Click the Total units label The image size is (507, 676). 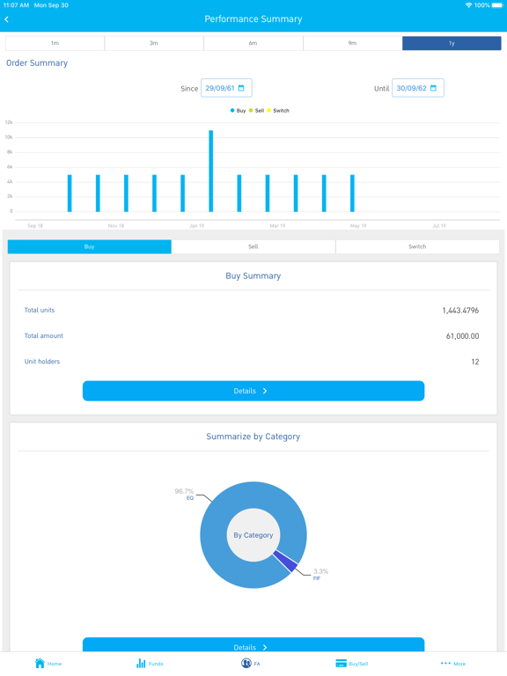click(x=40, y=310)
